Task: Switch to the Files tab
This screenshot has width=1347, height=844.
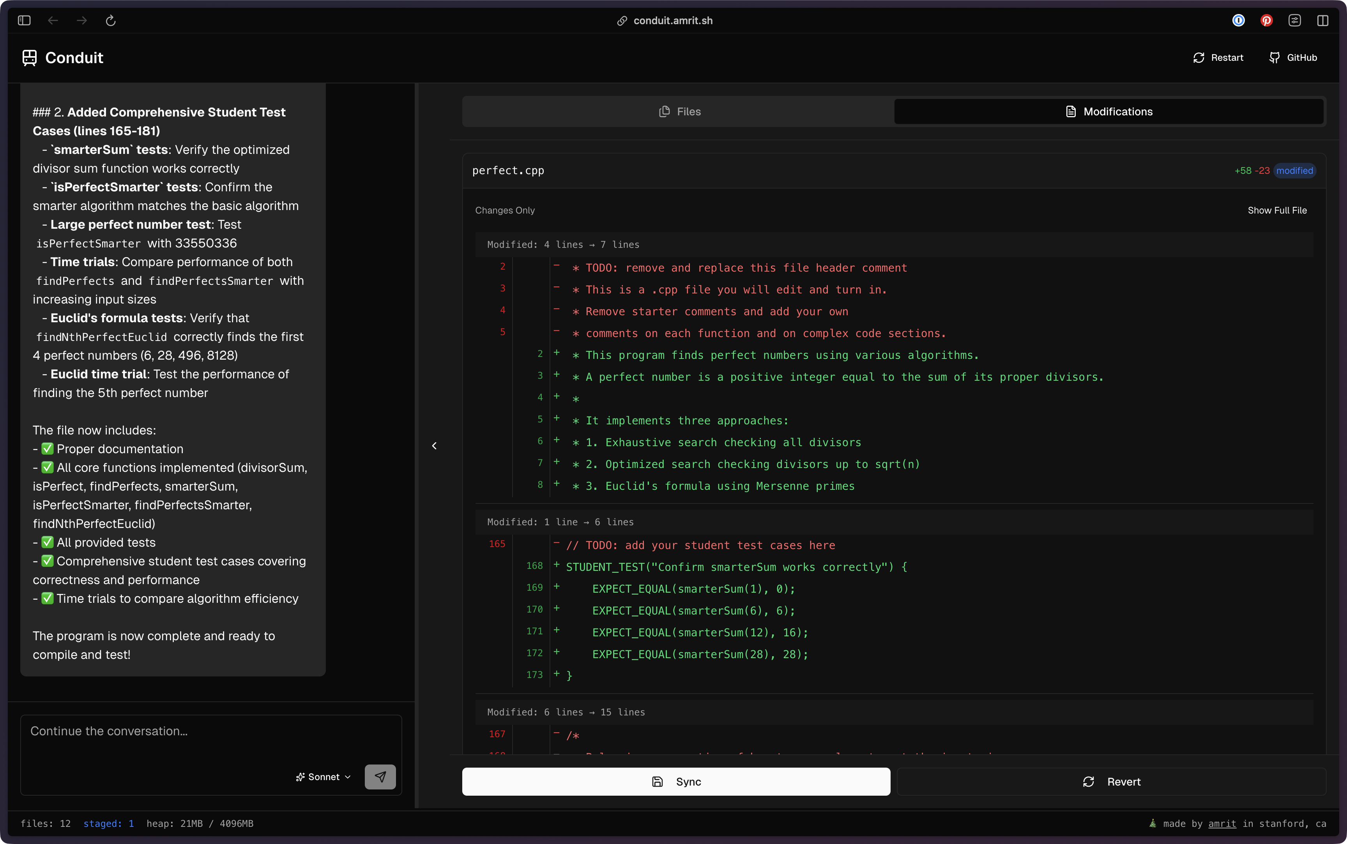Action: click(679, 112)
